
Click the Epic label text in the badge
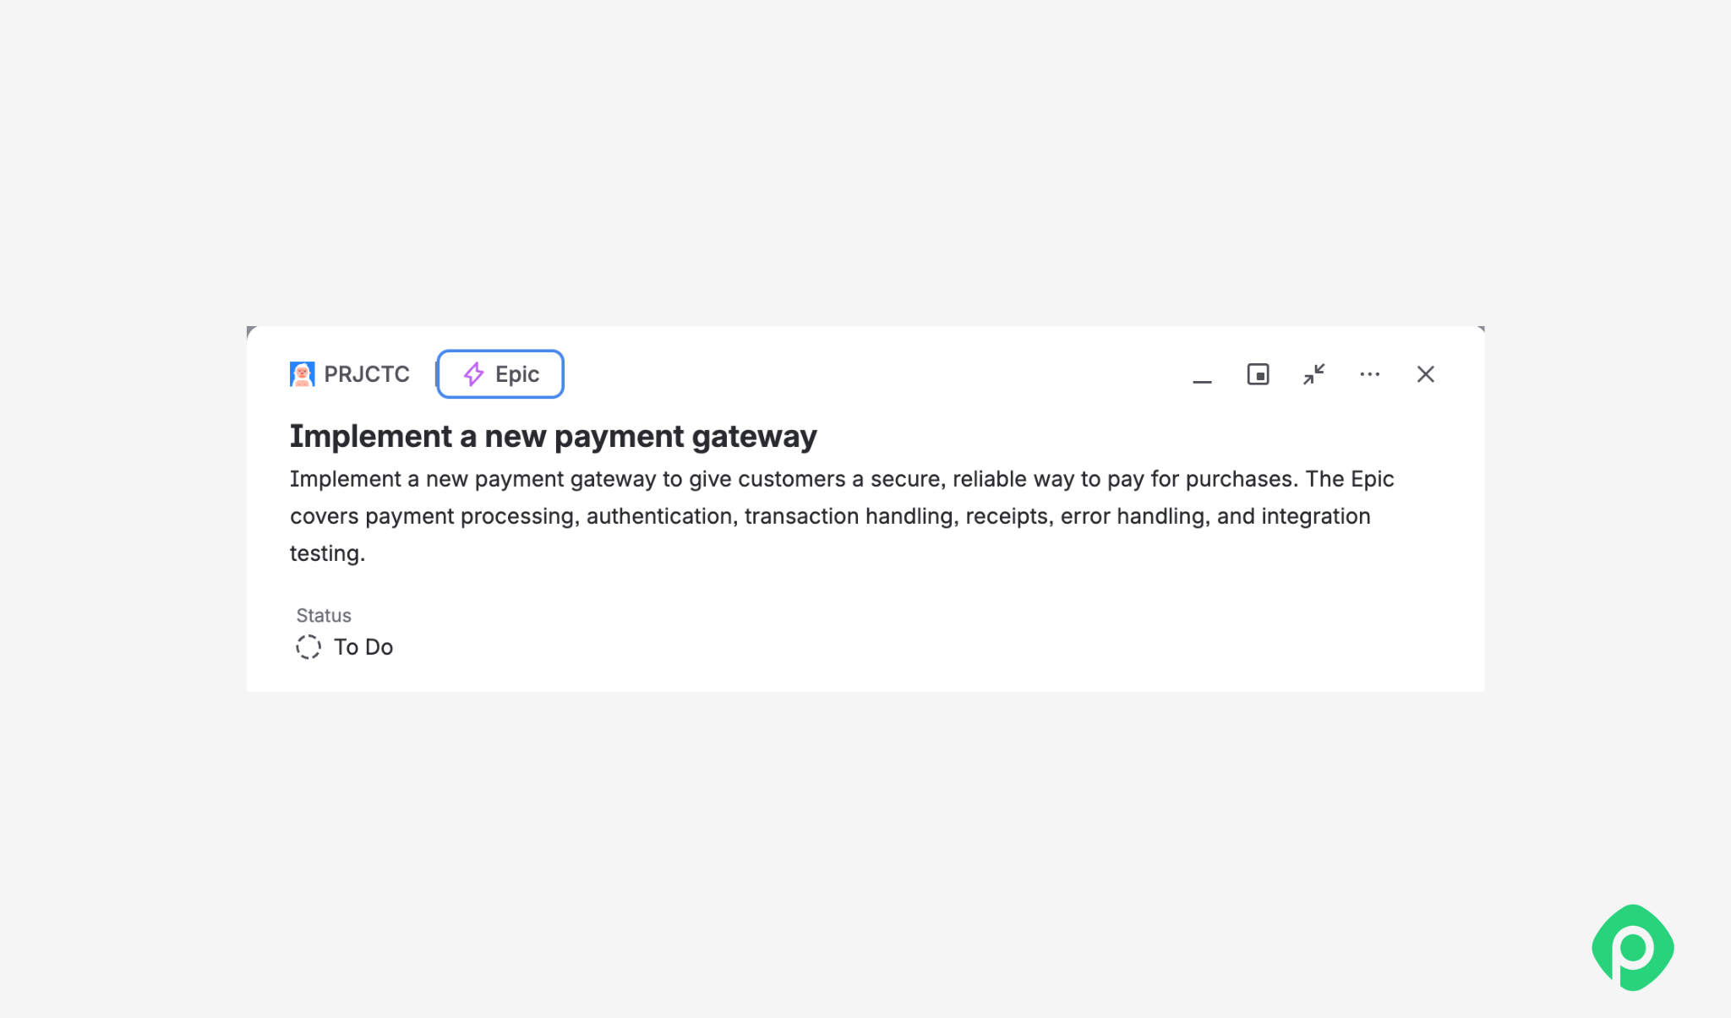517,374
